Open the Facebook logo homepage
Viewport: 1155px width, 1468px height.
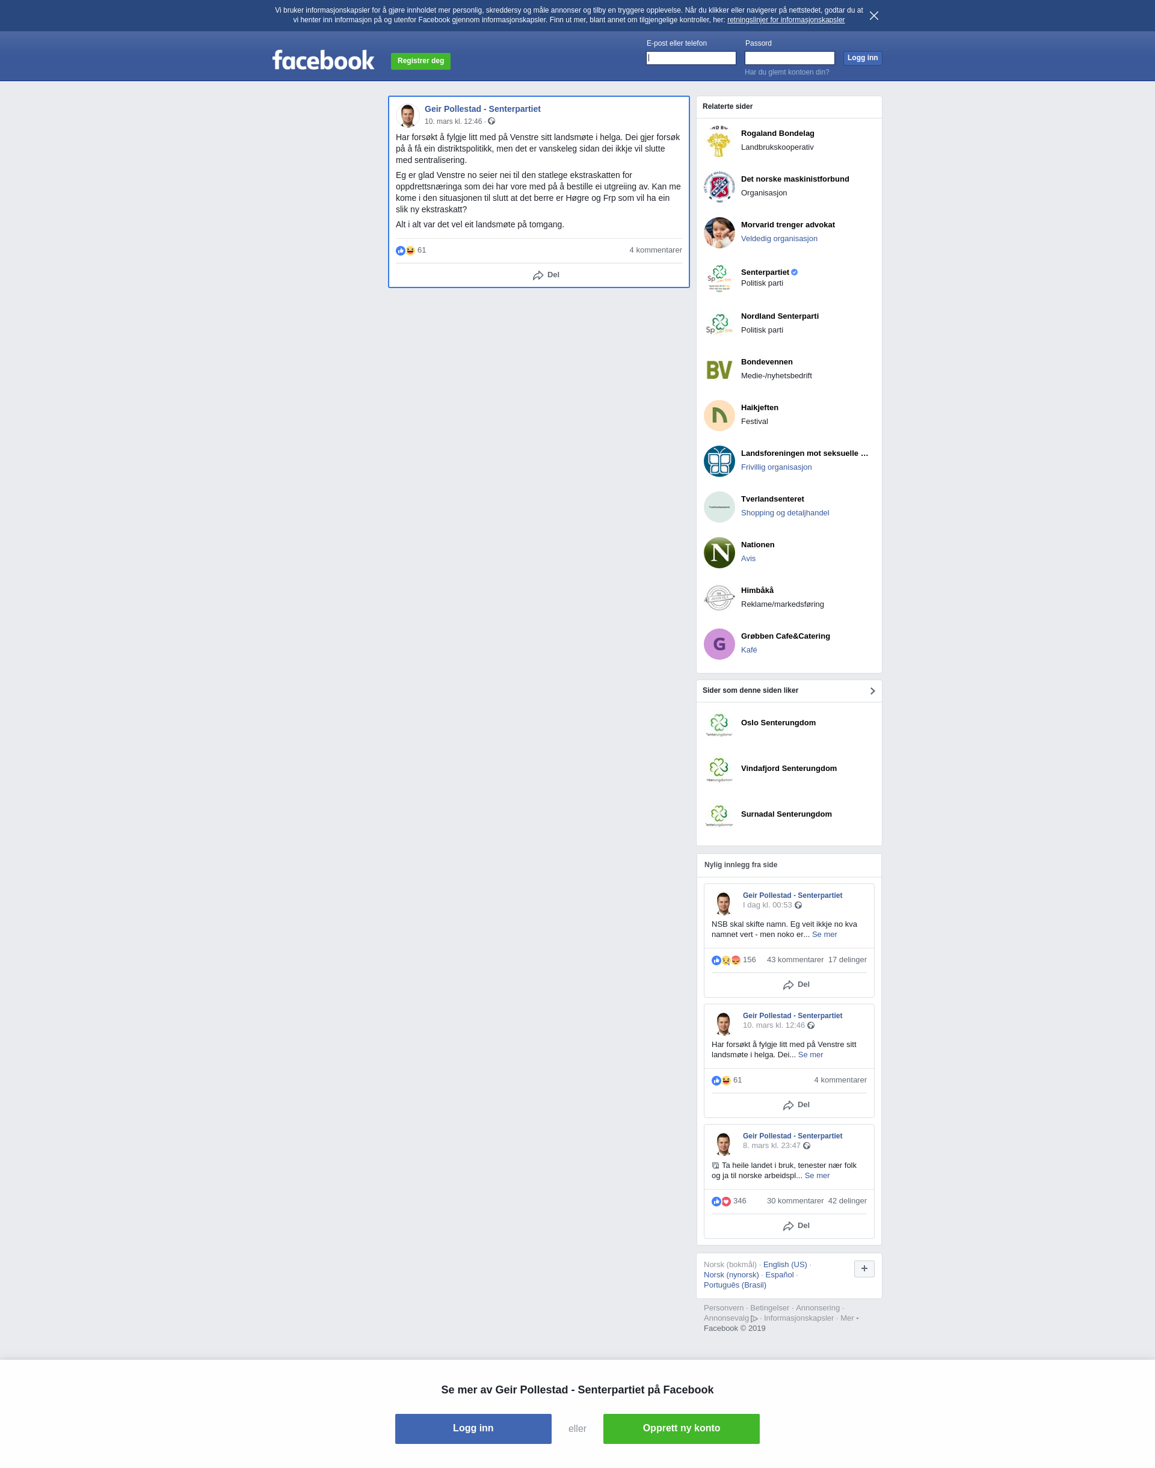click(323, 60)
